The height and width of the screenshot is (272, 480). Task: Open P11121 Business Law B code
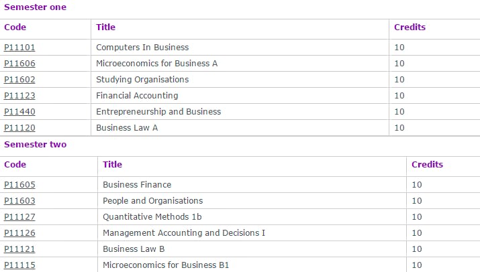point(19,249)
